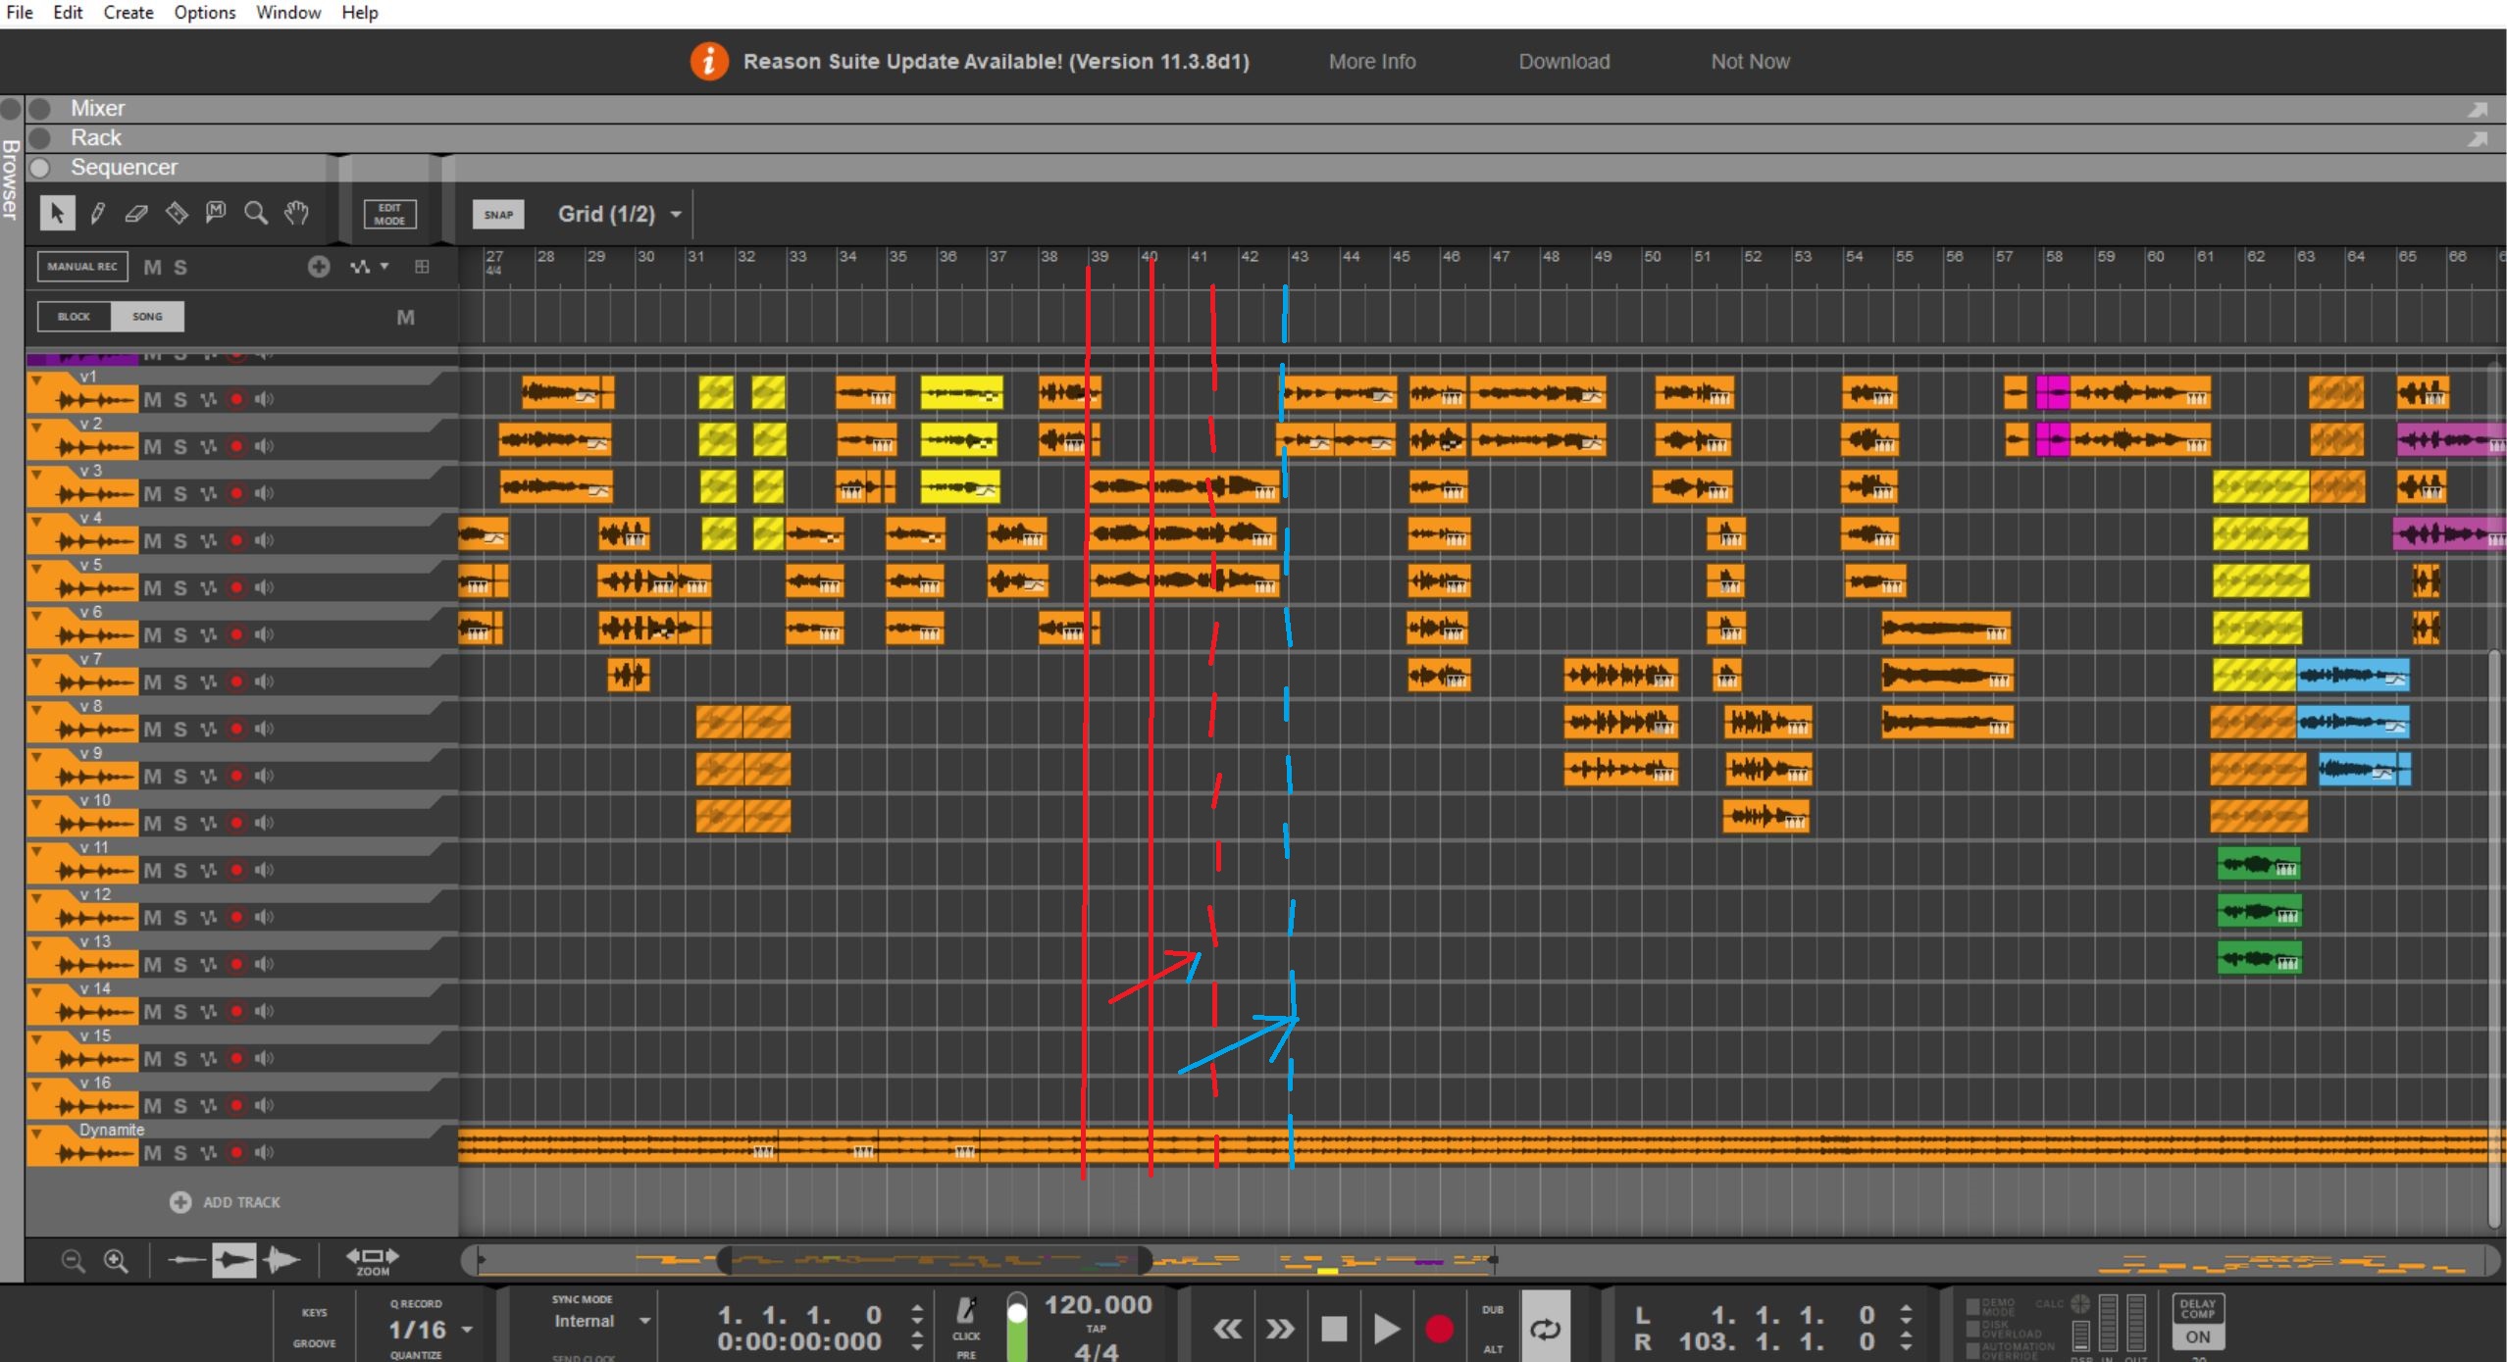
Task: Collapse track v 6 with its triangle
Action: (x=37, y=615)
